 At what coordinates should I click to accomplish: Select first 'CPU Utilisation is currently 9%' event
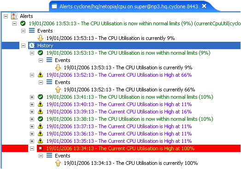[x=111, y=38]
